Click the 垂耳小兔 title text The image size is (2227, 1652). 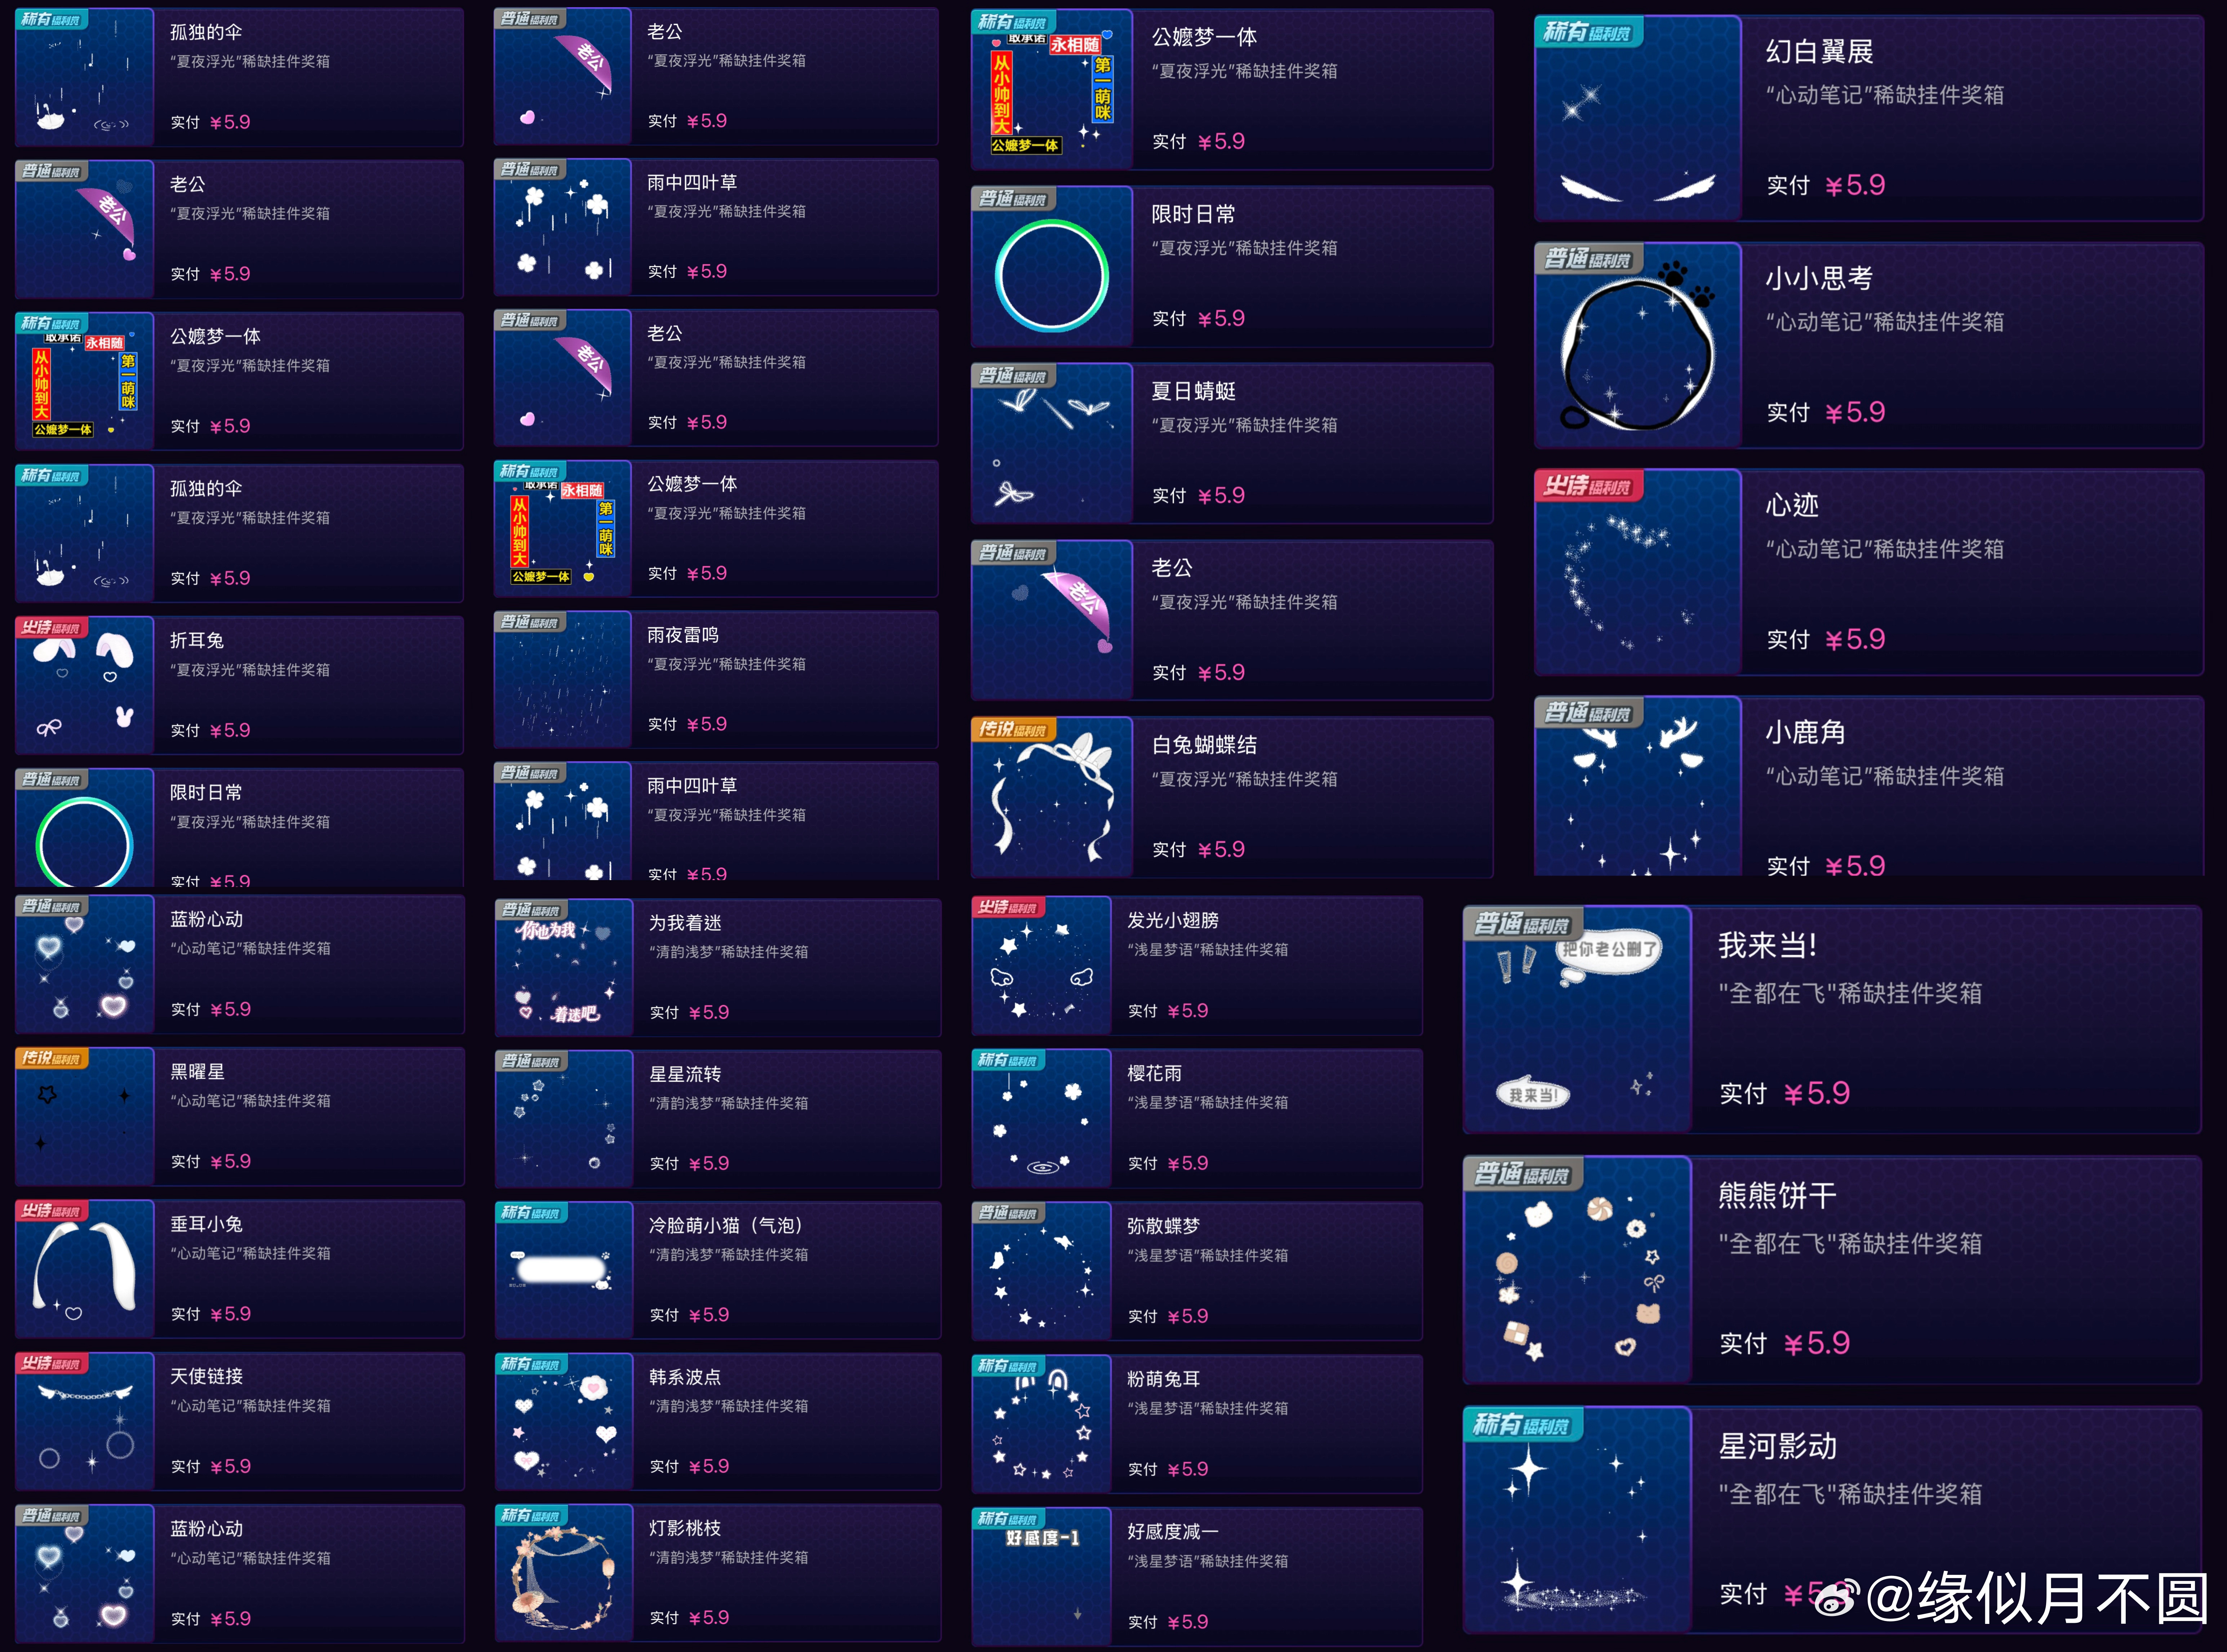click(206, 1224)
